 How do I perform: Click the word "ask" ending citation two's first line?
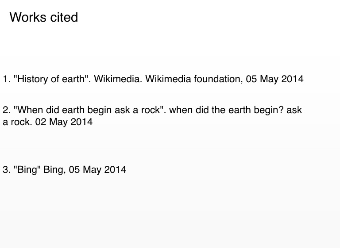pos(294,110)
